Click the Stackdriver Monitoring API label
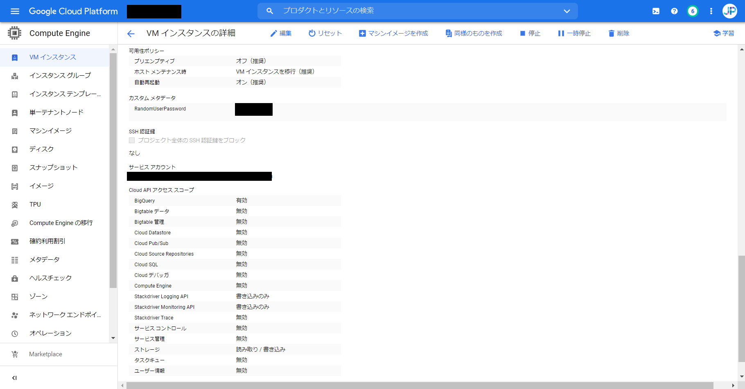 (x=165, y=307)
